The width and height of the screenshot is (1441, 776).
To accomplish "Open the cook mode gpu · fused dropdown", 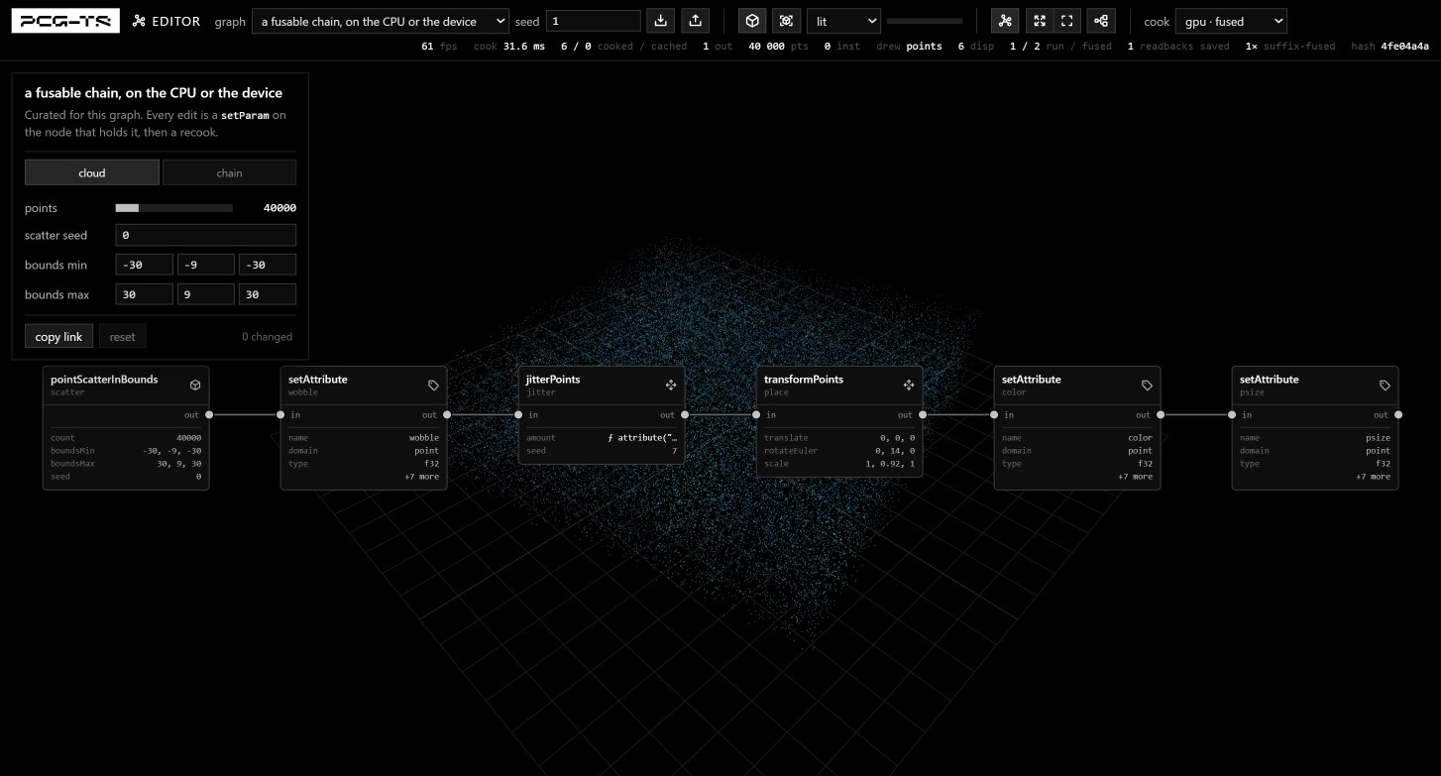I will tap(1231, 21).
